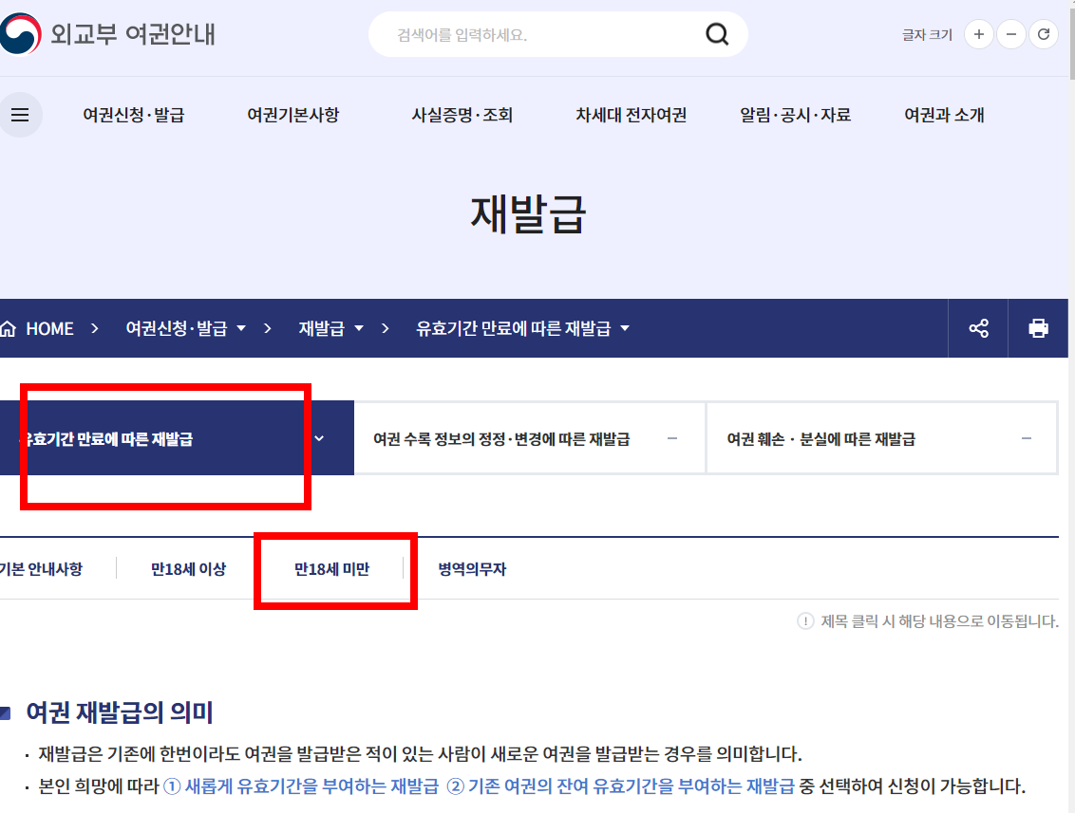
Task: Click the plus icon to enlarge font size
Action: [978, 33]
